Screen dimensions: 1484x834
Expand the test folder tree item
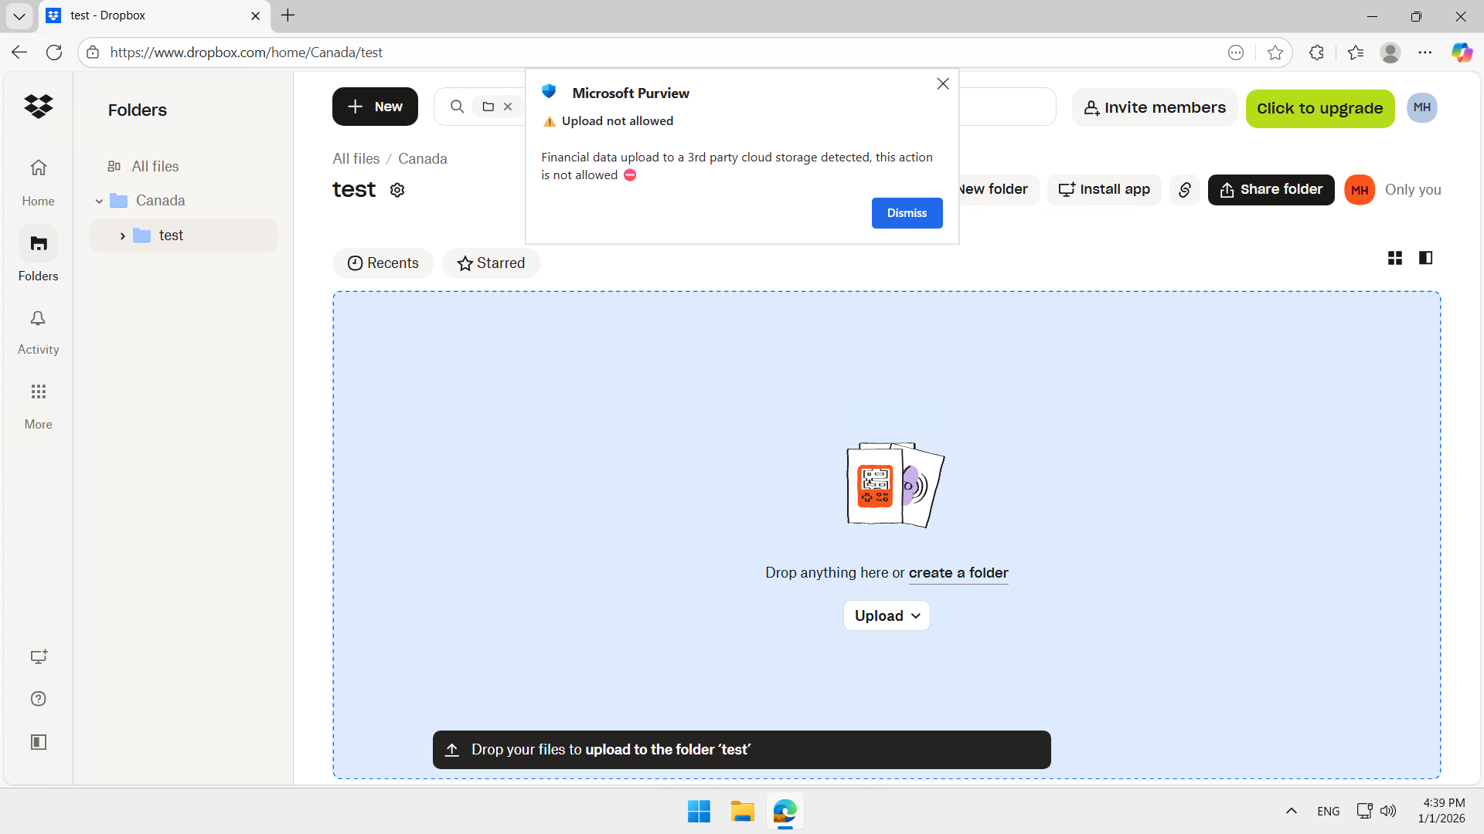click(122, 236)
